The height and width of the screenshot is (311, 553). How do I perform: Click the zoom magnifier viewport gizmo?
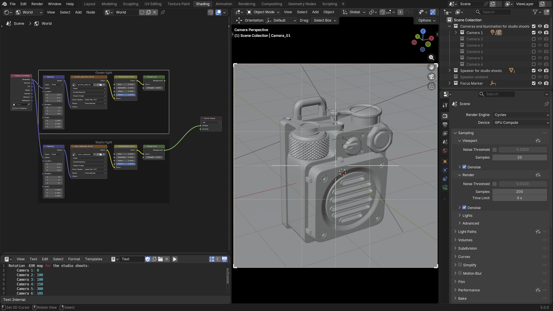pyautogui.click(x=431, y=58)
